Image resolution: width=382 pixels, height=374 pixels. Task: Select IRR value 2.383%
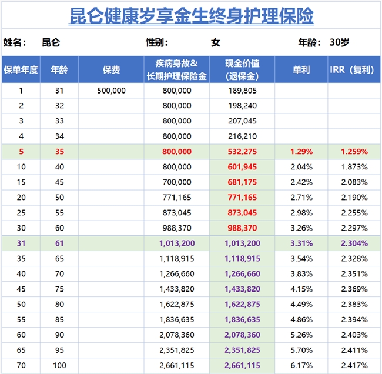[354, 305]
